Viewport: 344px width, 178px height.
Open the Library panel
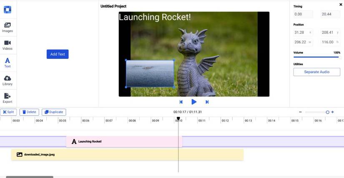(x=8, y=81)
